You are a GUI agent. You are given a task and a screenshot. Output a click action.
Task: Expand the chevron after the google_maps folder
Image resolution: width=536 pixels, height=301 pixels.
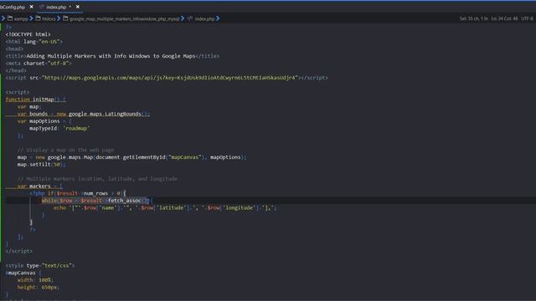point(183,18)
